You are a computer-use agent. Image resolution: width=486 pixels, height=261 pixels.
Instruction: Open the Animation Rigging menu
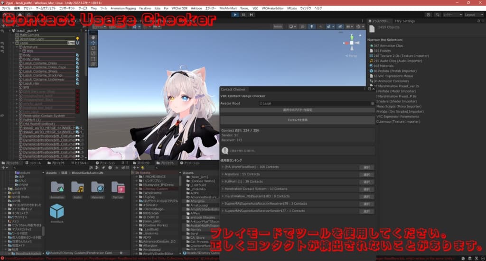pyautogui.click(x=123, y=9)
